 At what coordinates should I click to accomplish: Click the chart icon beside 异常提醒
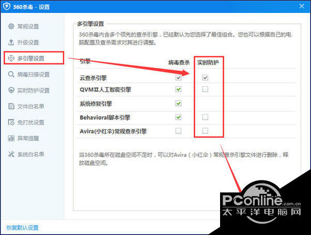coord(11,138)
